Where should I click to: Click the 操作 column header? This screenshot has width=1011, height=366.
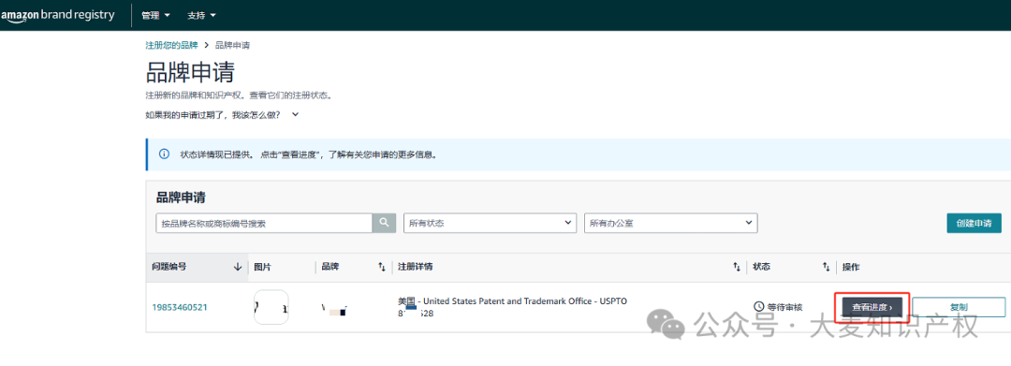[851, 267]
